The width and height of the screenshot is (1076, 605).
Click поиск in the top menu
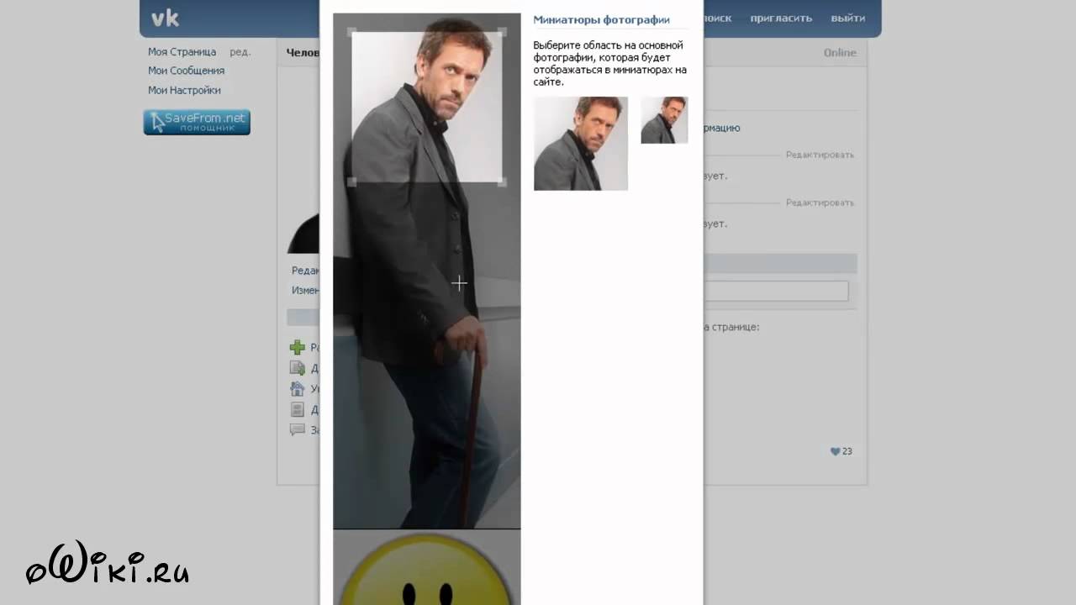click(x=717, y=18)
